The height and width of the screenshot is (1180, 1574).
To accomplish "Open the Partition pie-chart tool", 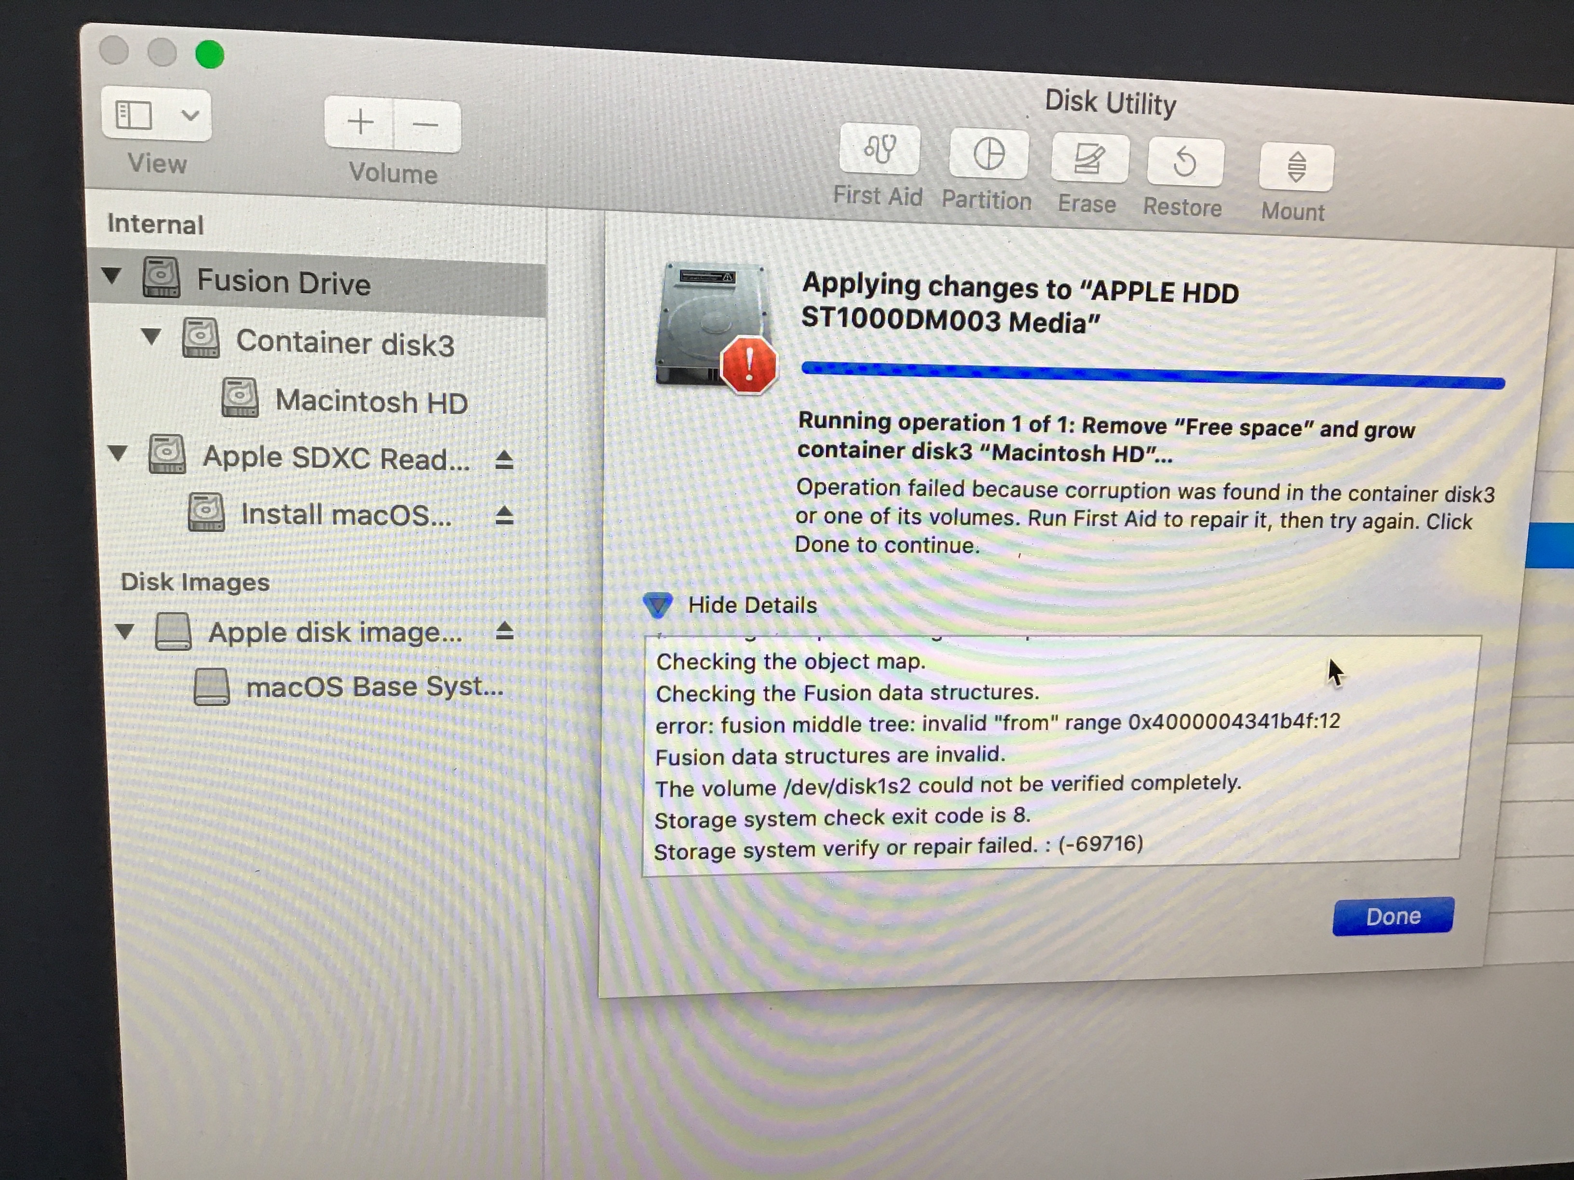I will 989,154.
